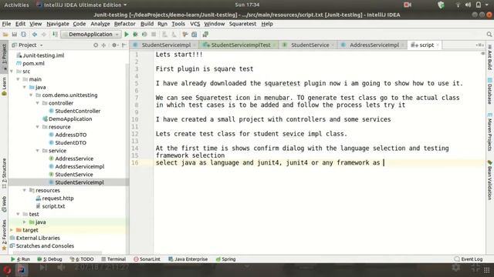Open IntelliJ IDEA Ultimate Edition app menu
Screen dimensions: 494x277
point(82,5)
